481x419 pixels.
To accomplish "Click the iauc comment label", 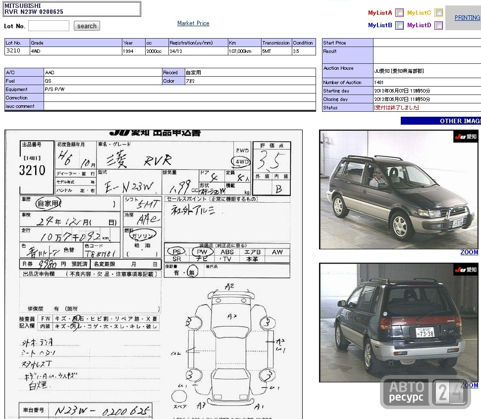I will (x=24, y=106).
